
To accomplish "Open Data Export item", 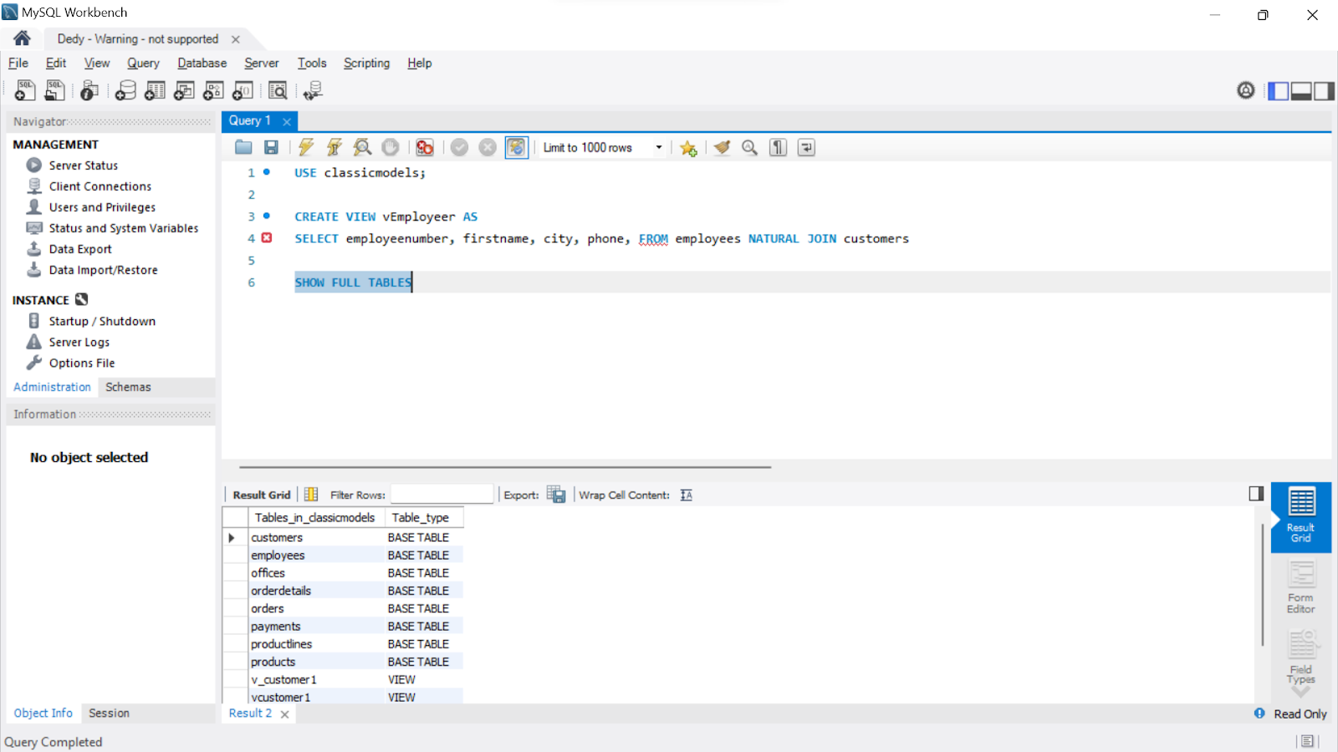I will (x=79, y=249).
